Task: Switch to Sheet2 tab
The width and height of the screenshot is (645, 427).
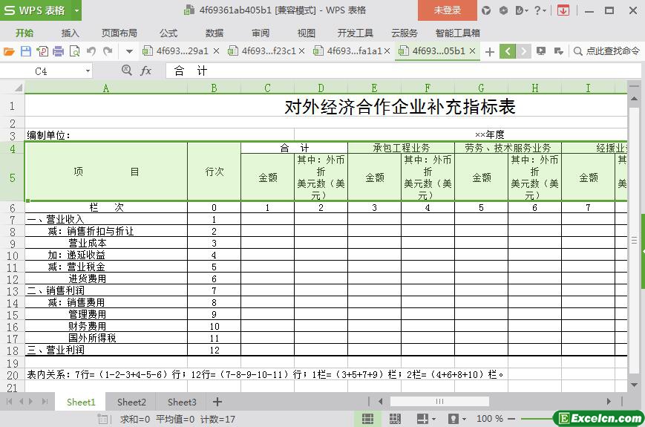Action: pos(131,402)
